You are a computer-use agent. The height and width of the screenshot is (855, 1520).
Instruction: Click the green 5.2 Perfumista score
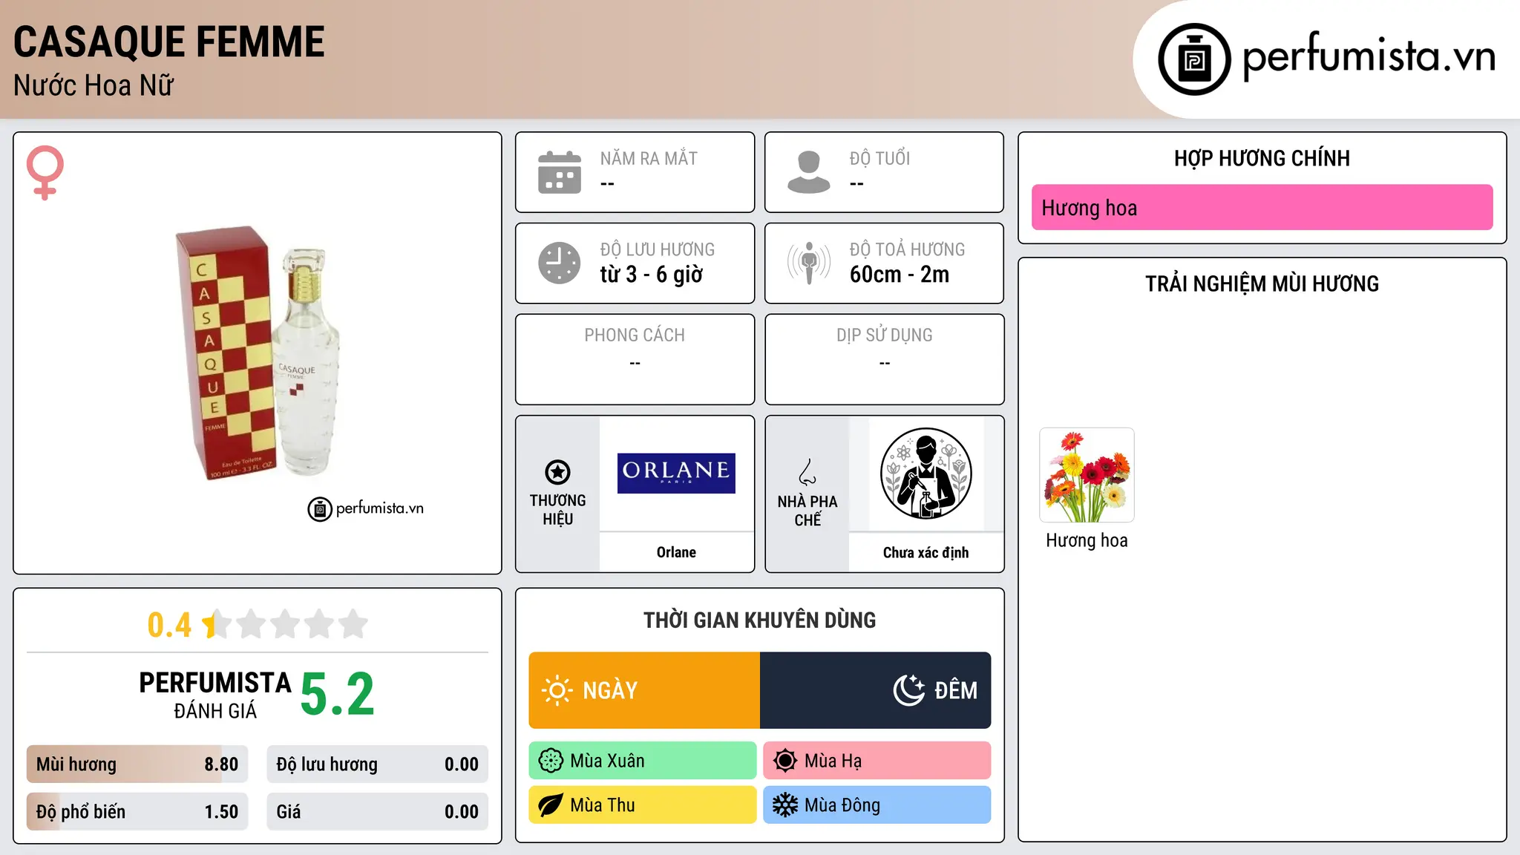tap(338, 694)
